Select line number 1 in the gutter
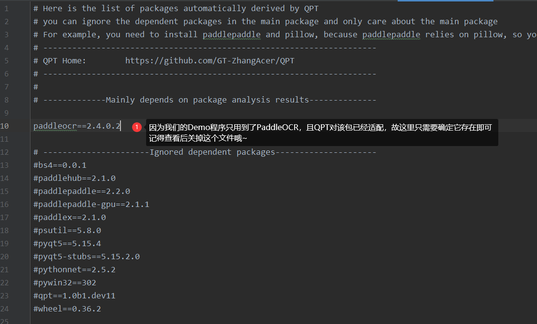Viewport: 537px width, 324px height. [6, 8]
